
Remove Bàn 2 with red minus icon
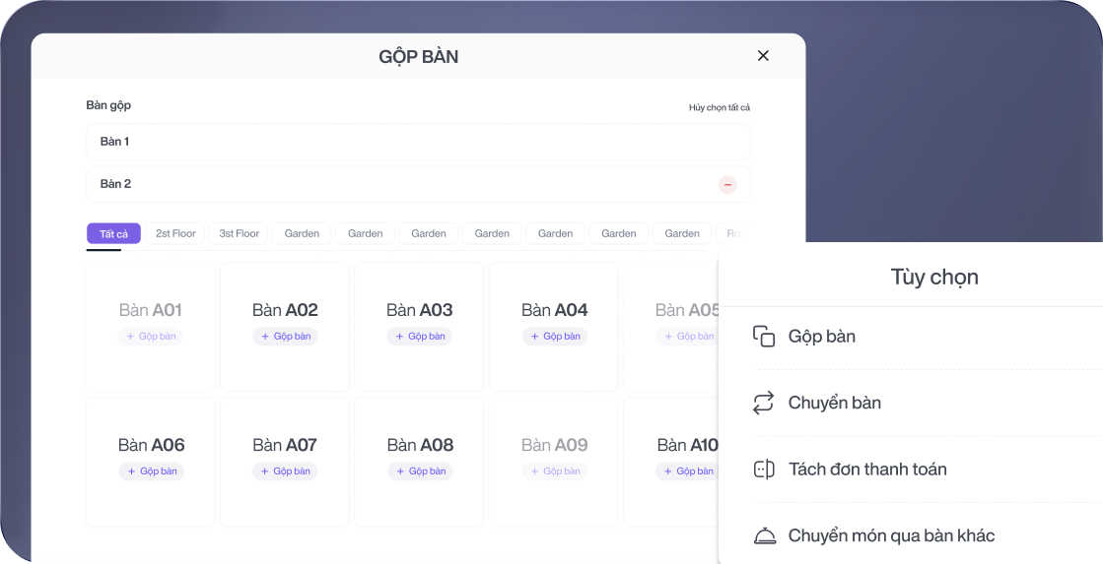coord(727,185)
